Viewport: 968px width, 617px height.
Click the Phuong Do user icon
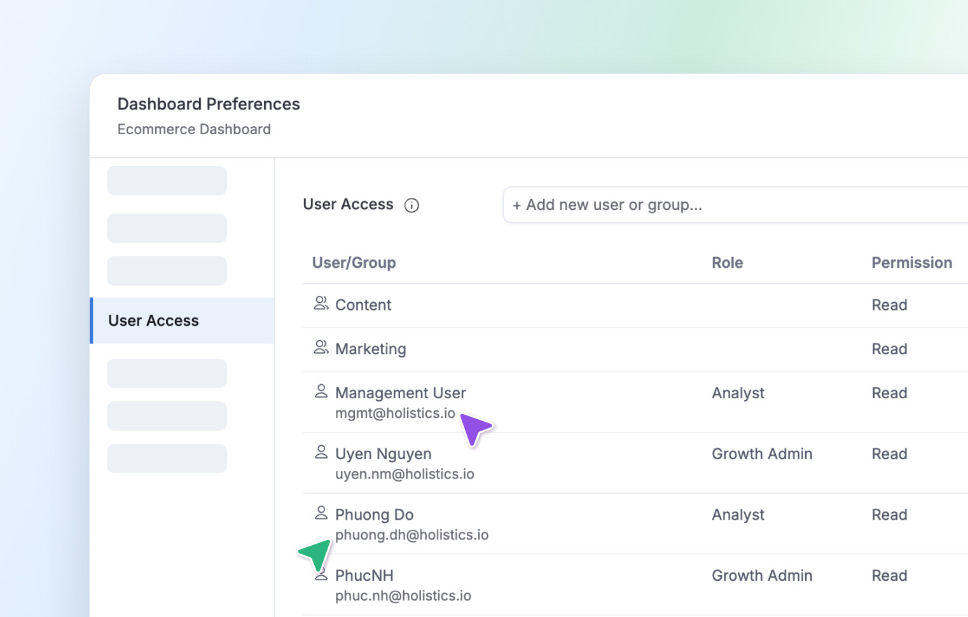tap(321, 513)
